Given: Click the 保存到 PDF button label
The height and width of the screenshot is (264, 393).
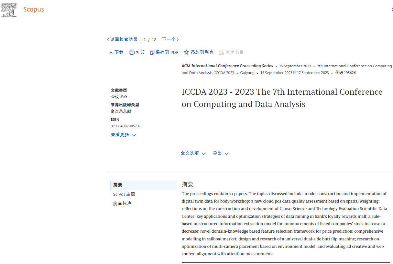Looking at the screenshot, I should 167,52.
